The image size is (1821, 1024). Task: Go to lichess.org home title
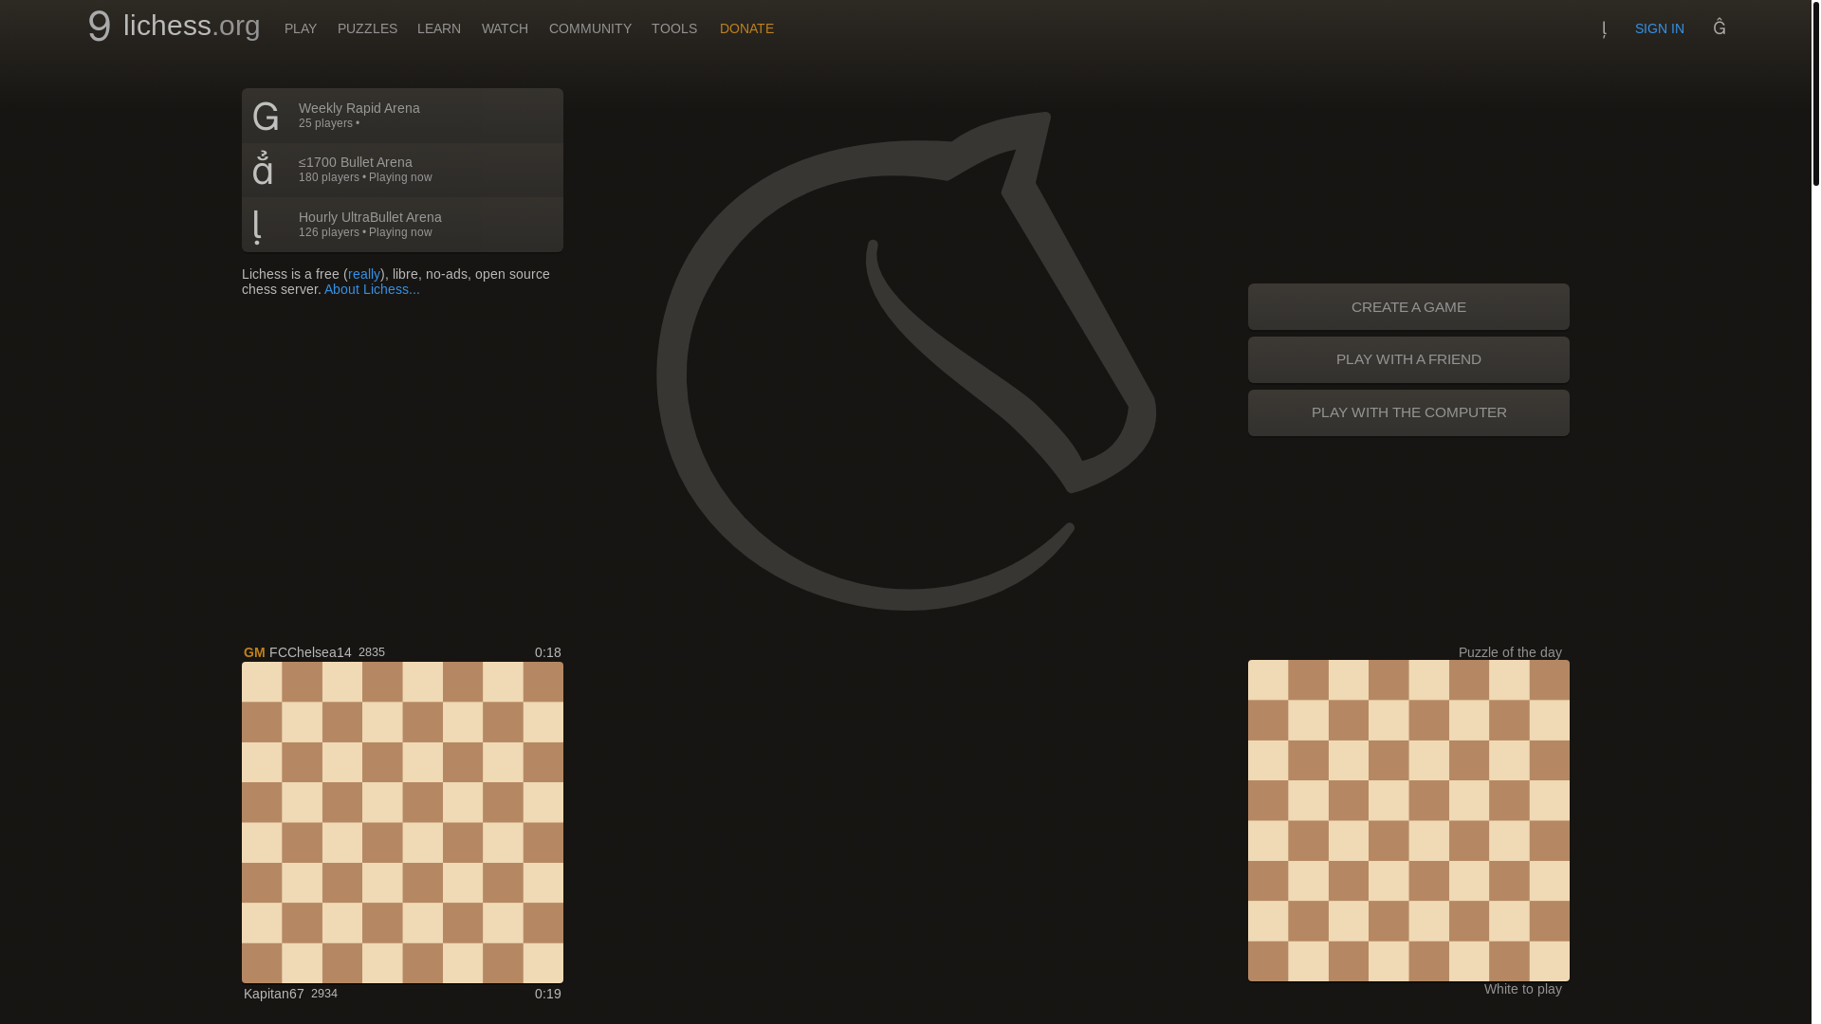(x=192, y=26)
